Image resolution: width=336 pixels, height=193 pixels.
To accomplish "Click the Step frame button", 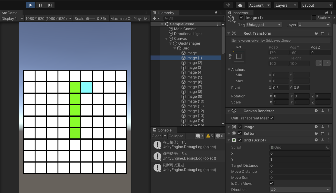I will 50,5.
